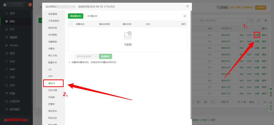
Task: Switch to the SSL tab in dialog
Action: click(50, 69)
